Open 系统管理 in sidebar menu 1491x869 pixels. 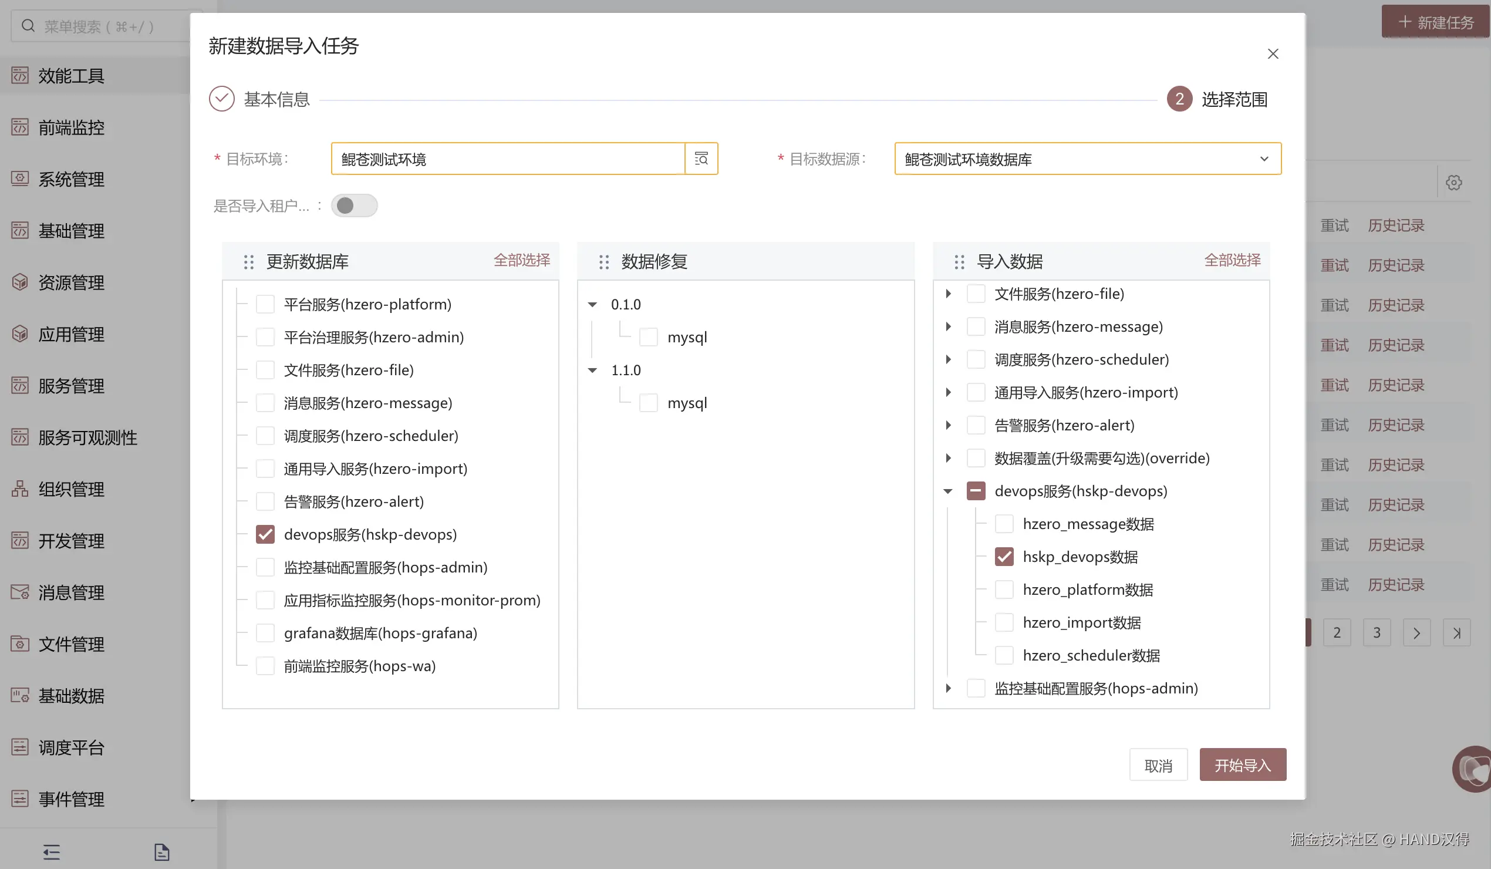pos(71,178)
